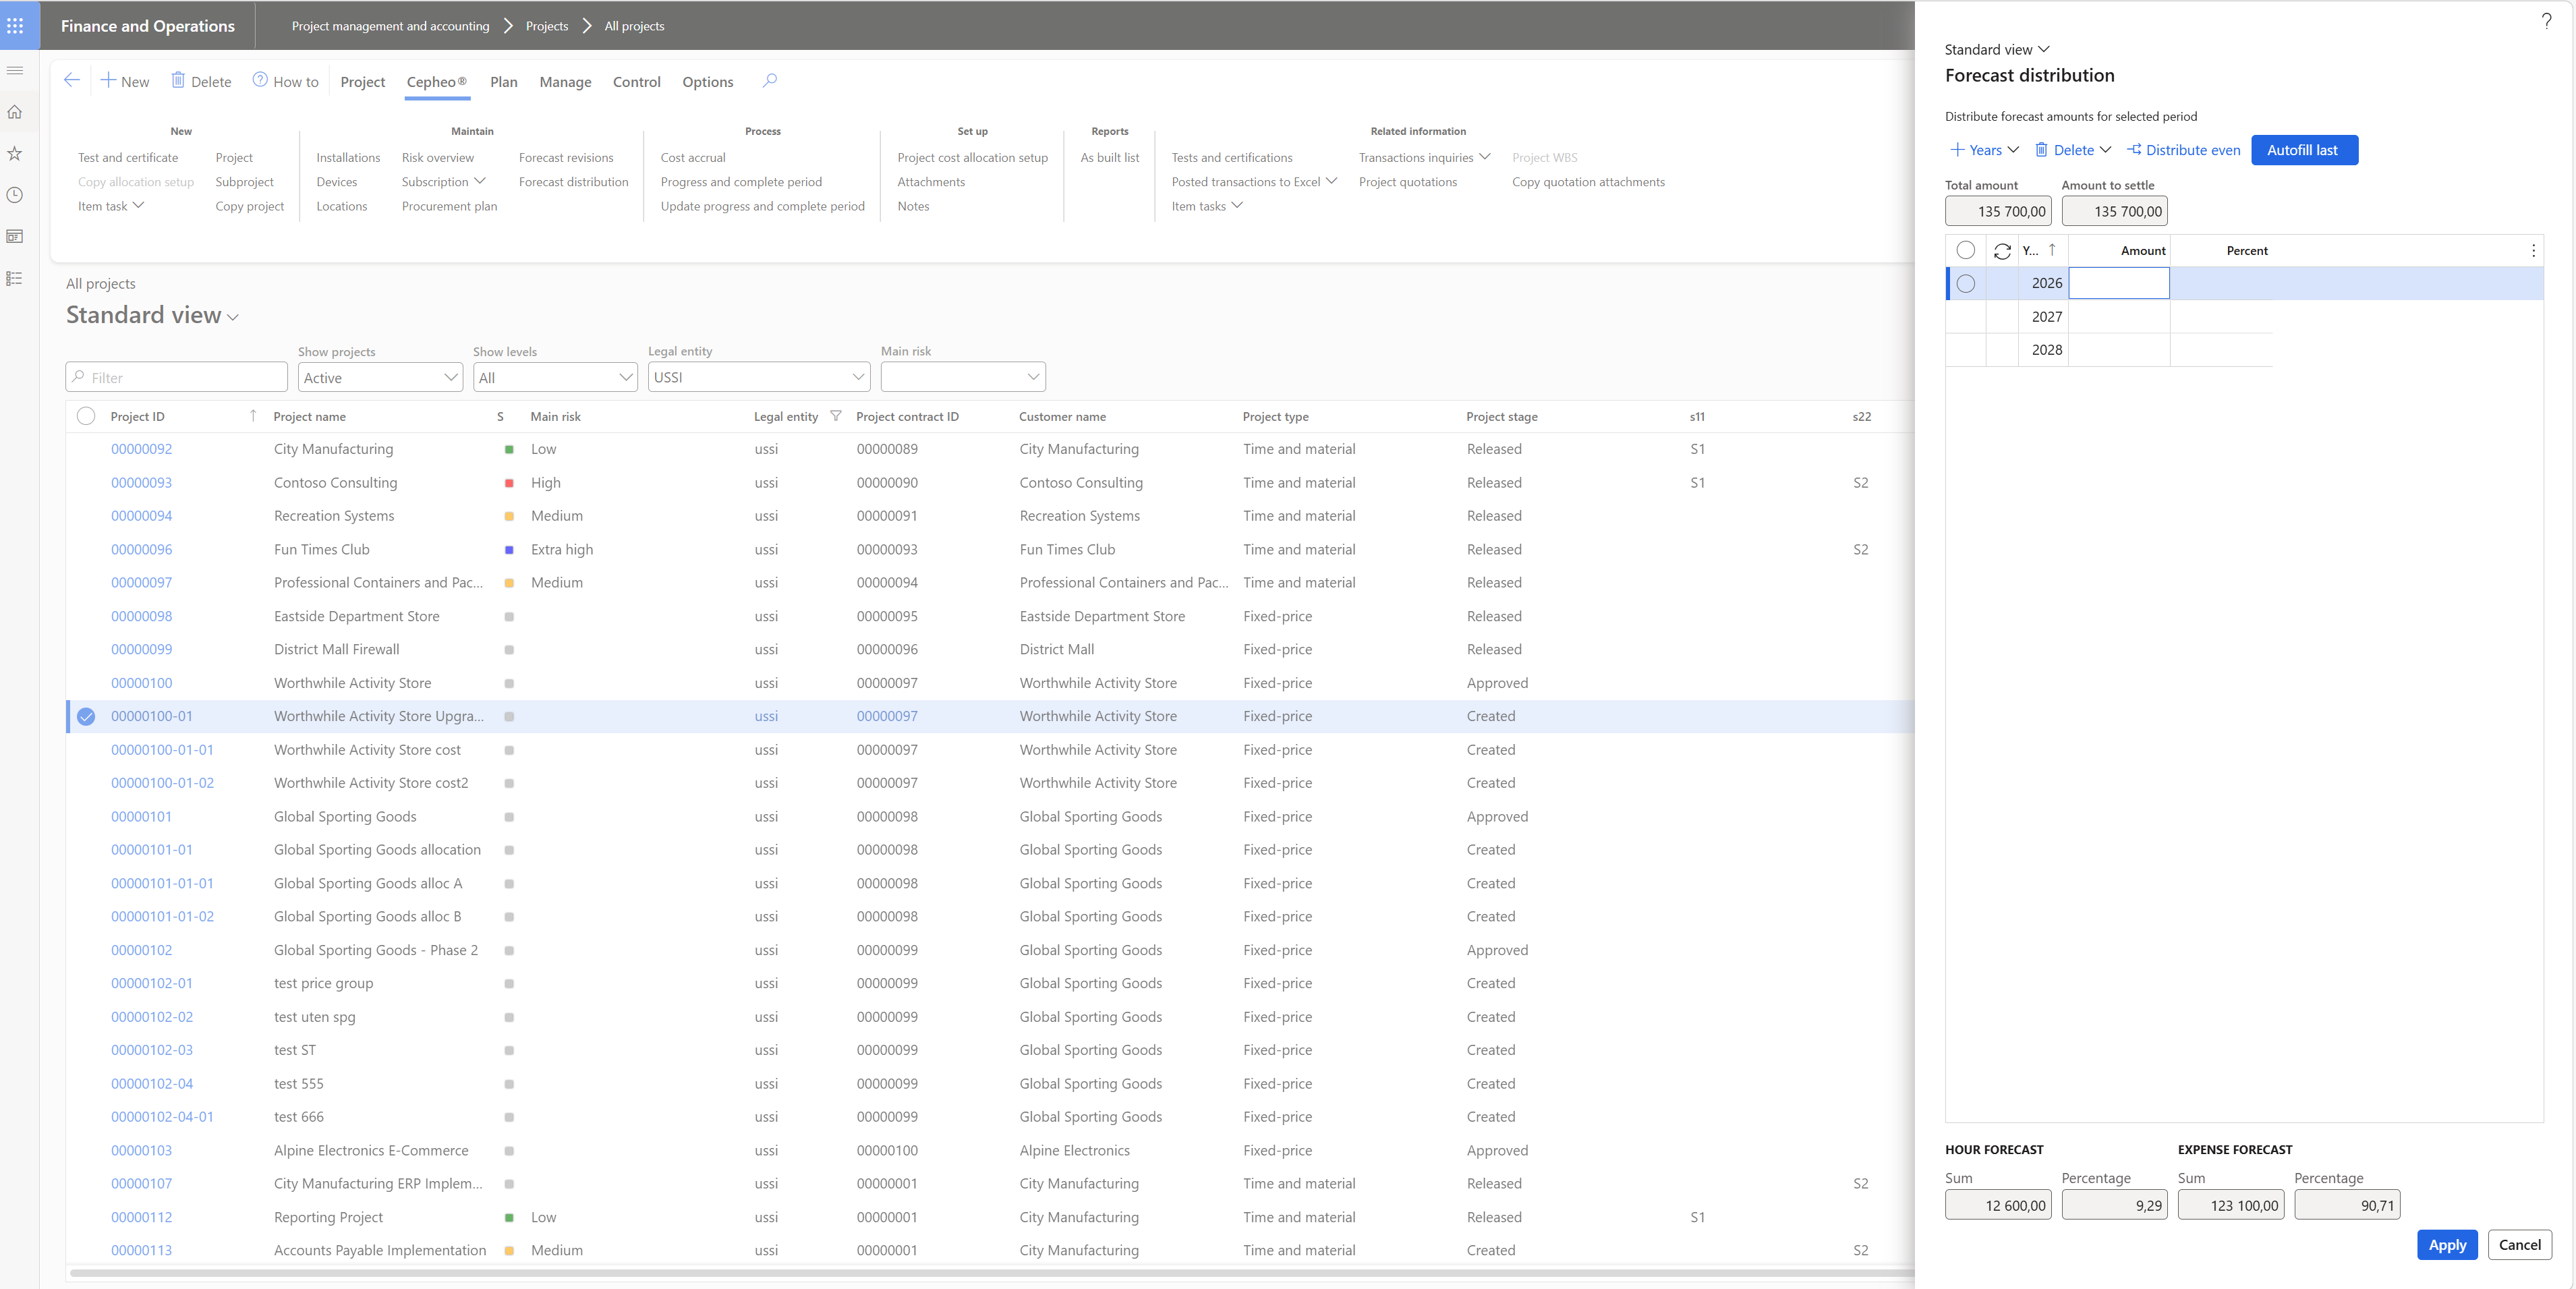Toggle select-all circle in projects grid
Viewport: 2576px width, 1289px height.
(86, 416)
